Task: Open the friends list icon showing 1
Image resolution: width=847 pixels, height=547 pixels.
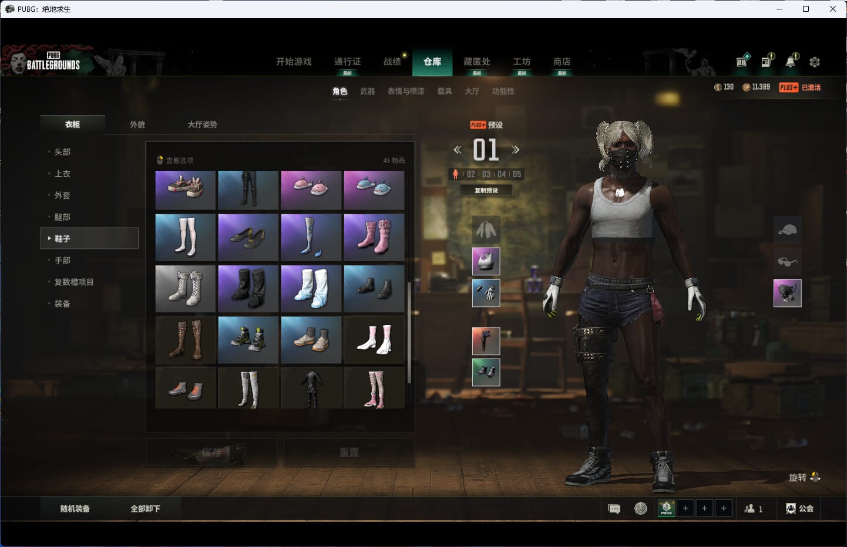Action: coord(754,509)
